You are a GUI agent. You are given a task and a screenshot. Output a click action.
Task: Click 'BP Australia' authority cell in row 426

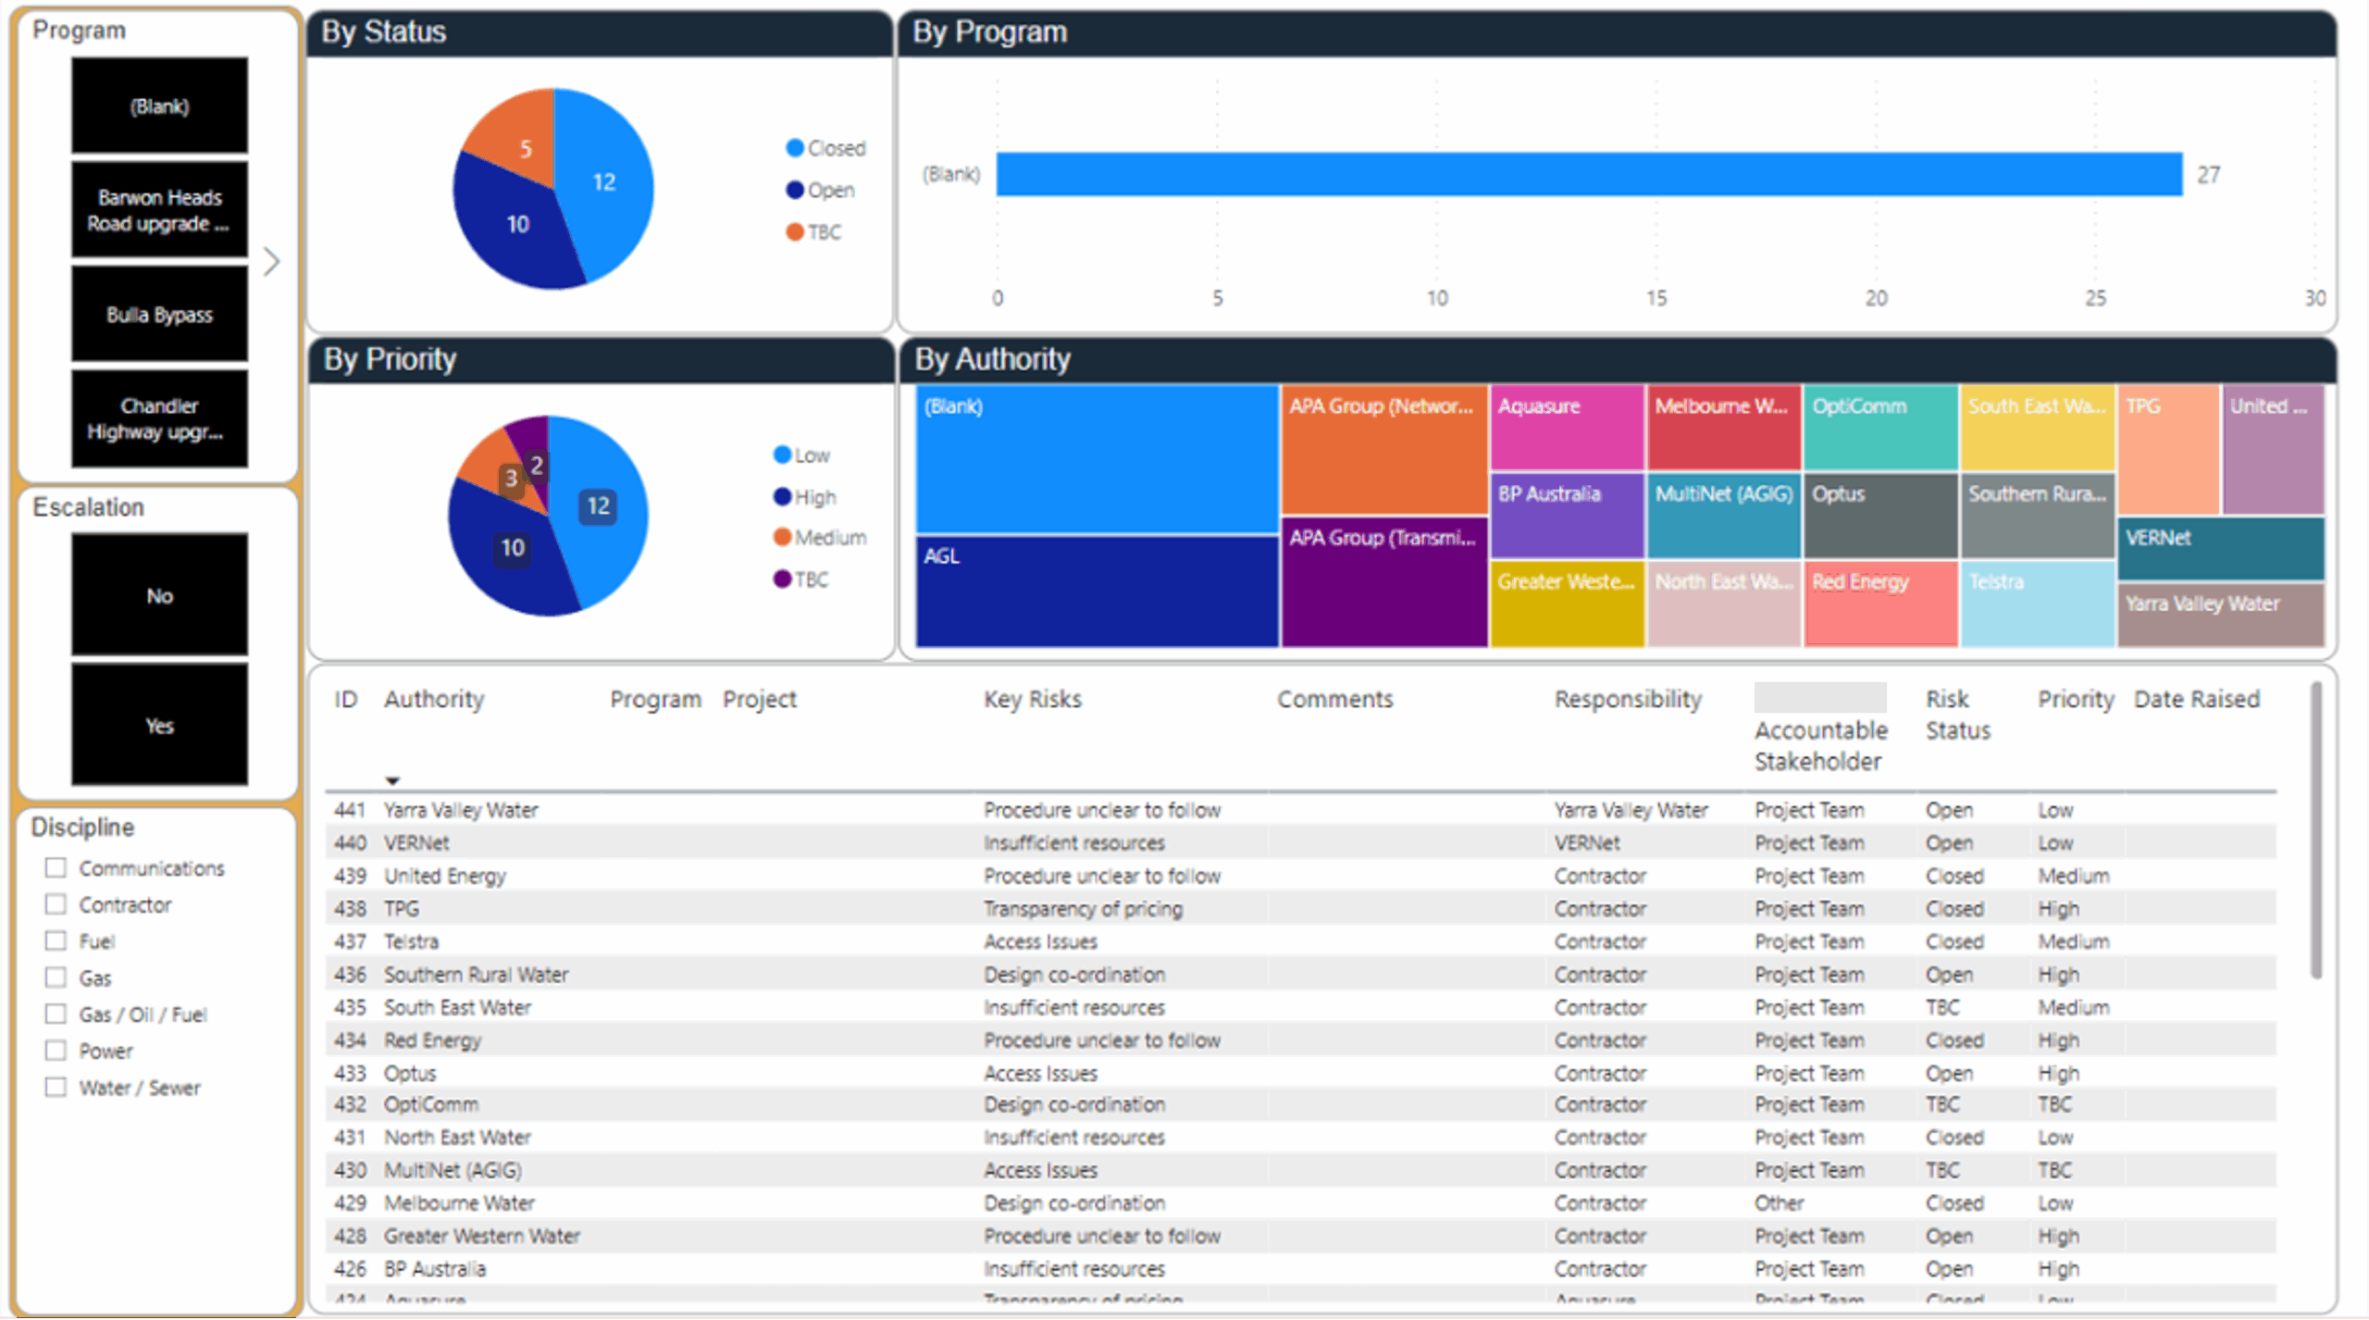point(435,1269)
